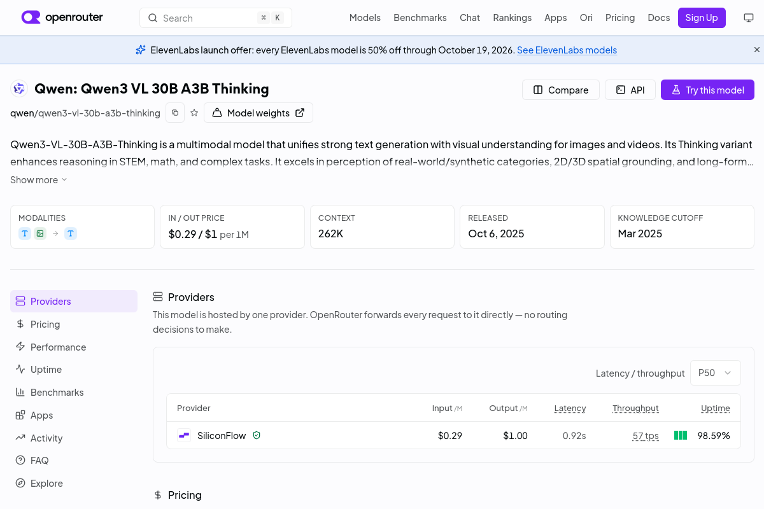Screen dimensions: 764x509
Task: Click the green uptime bars for SiliconFlow
Action: pos(681,436)
